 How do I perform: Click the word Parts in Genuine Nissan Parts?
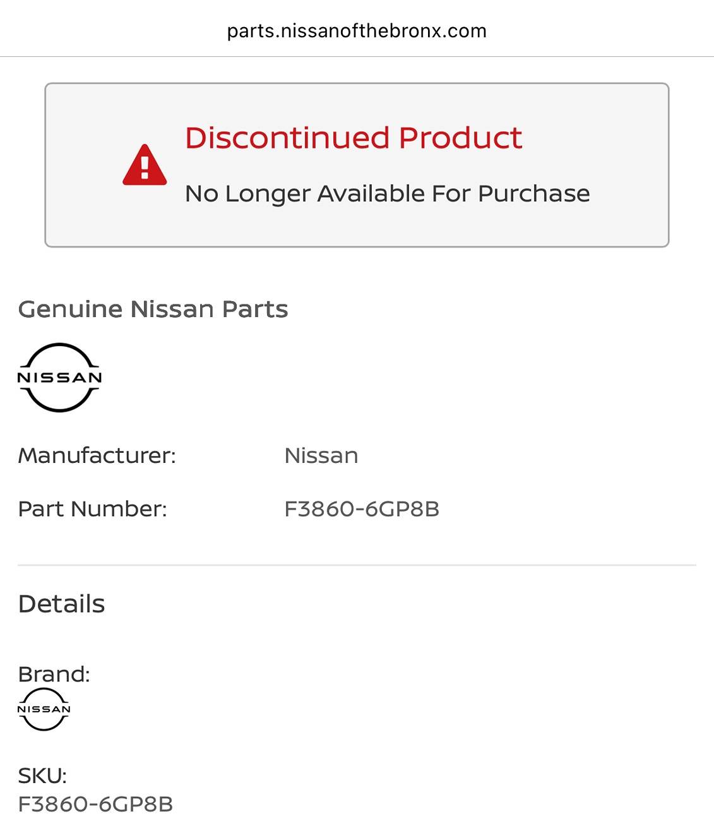255,309
